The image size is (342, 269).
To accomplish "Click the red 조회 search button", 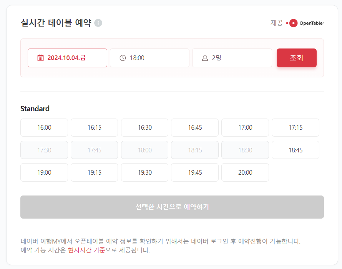I will coord(297,58).
